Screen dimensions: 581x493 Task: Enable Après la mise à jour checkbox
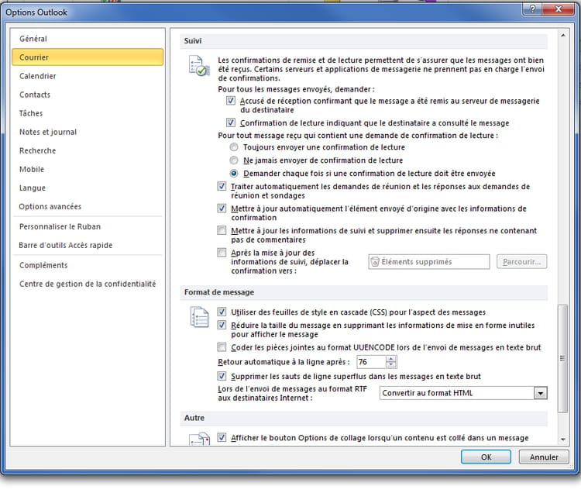[222, 253]
